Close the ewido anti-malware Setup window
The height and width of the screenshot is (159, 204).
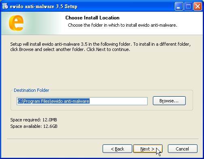click(198, 6)
